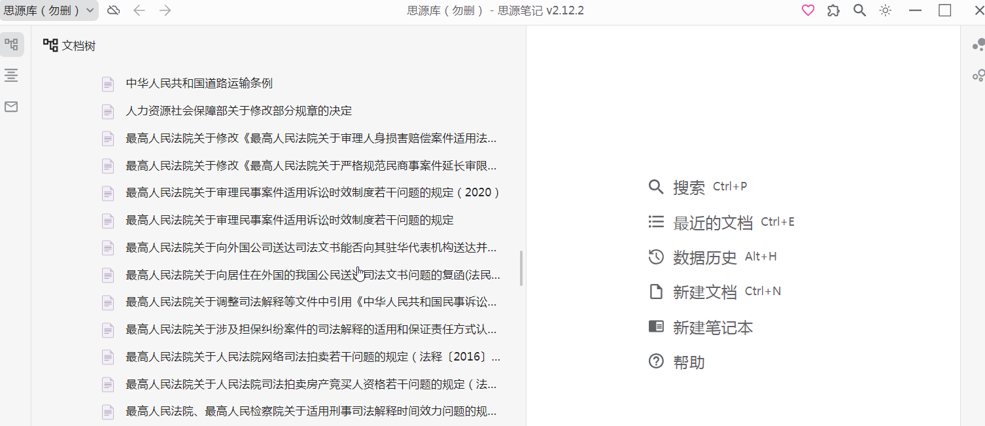Open document 人力资源社会保障部关于修改部分规章的决定
The height and width of the screenshot is (426, 985).
coord(239,111)
